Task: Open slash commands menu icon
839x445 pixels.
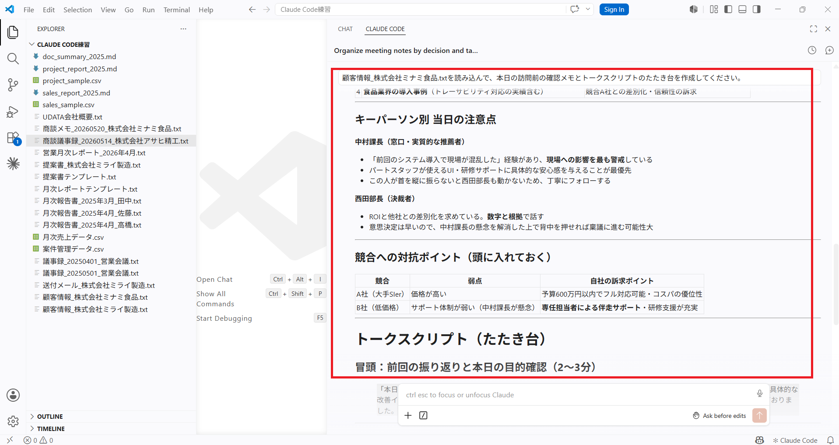Action: pyautogui.click(x=423, y=415)
